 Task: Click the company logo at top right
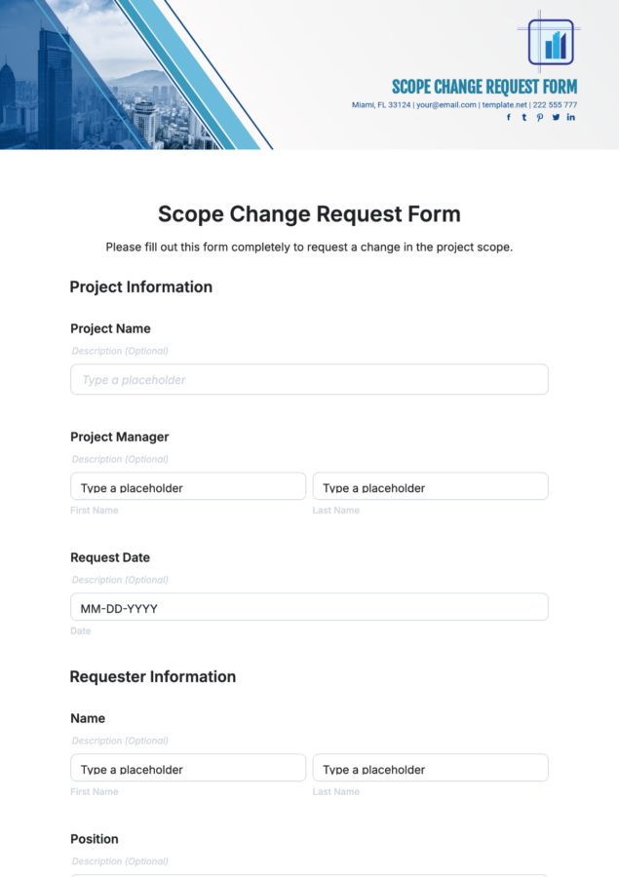point(551,44)
